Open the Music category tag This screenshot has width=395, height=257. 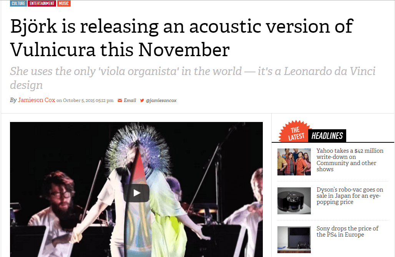[x=64, y=3]
